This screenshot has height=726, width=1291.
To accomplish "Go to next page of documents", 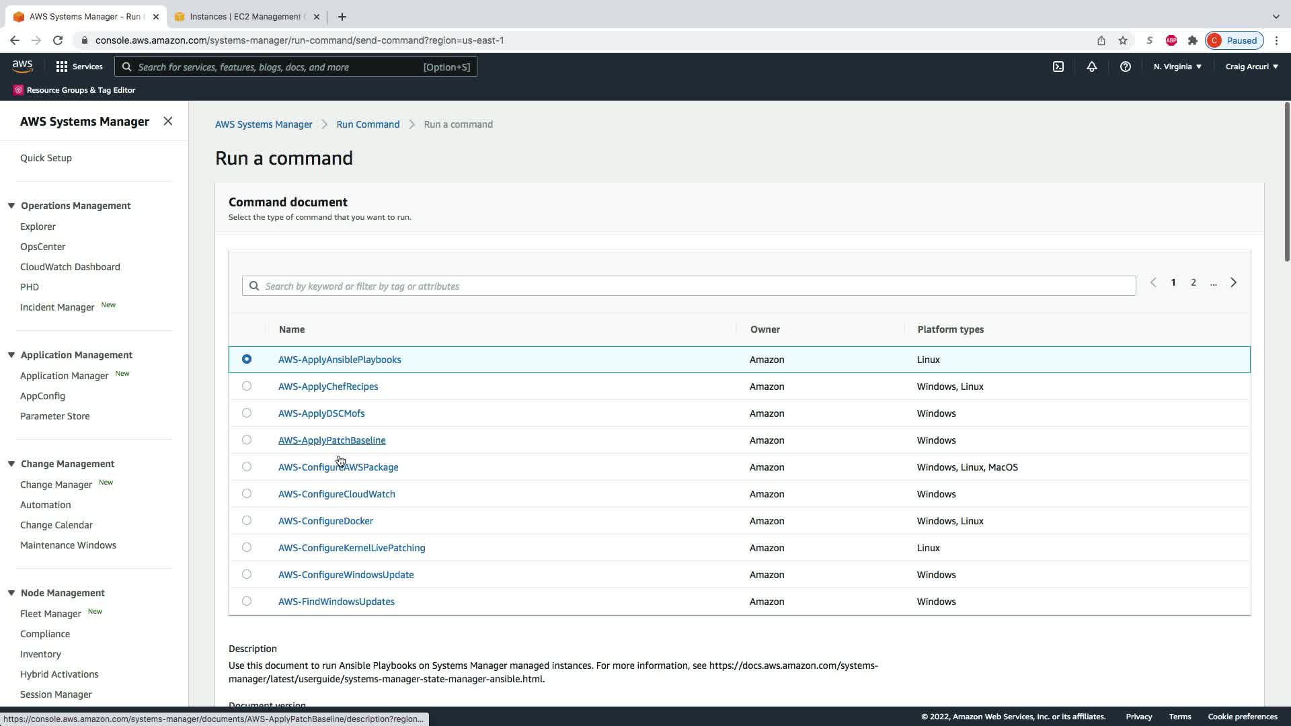I will point(1233,282).
